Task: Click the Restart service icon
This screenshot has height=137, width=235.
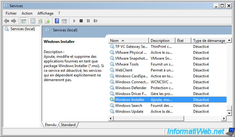Action: pos(95,21)
